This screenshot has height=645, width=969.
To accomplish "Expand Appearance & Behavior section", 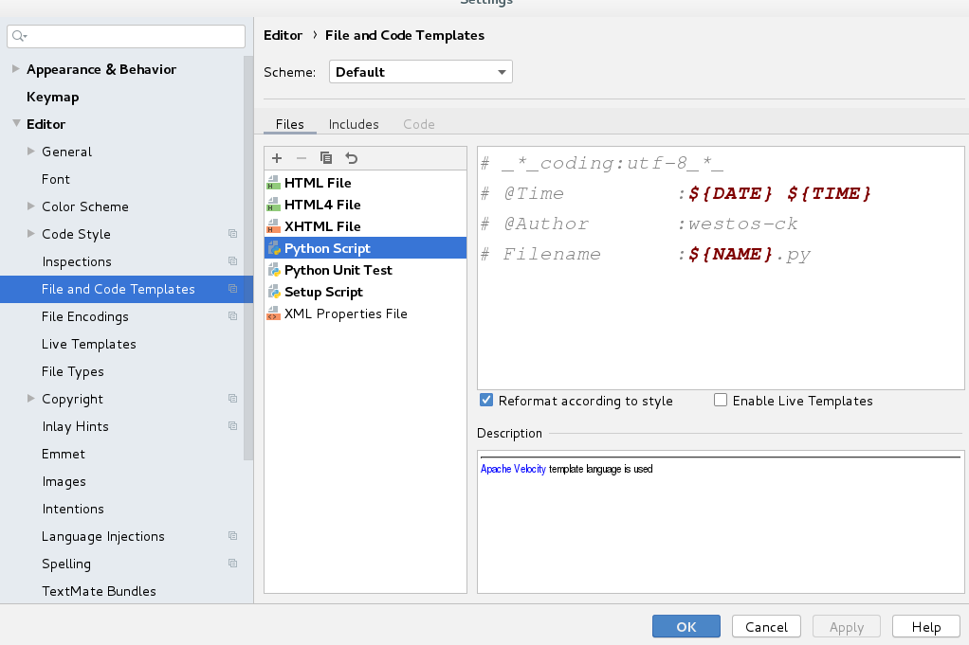I will click(16, 68).
